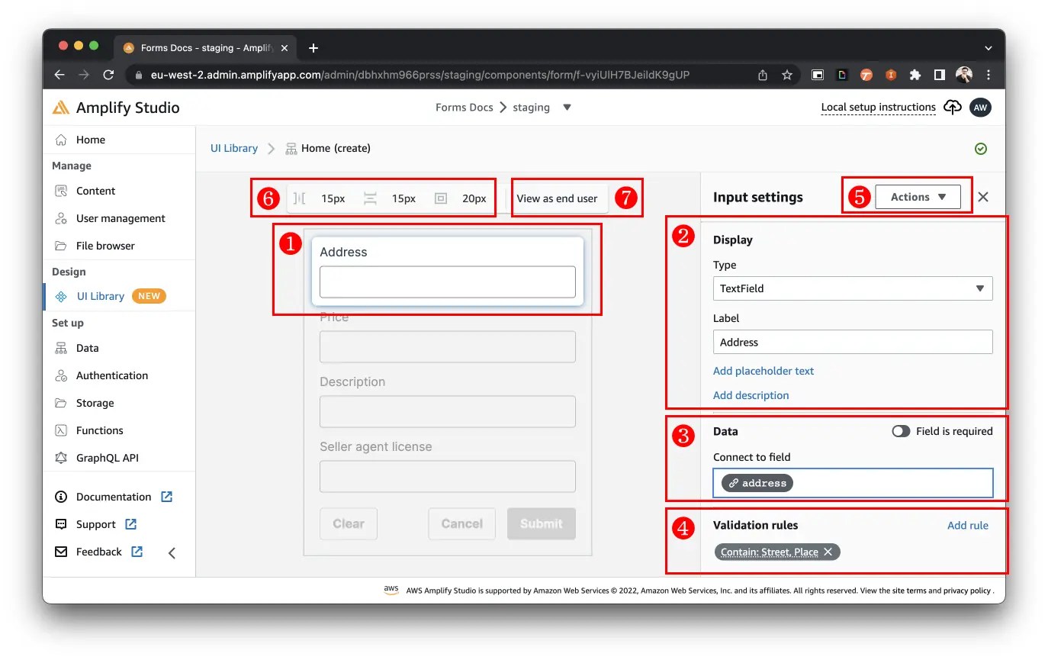
Task: Select Home in the sidebar menu
Action: point(92,140)
